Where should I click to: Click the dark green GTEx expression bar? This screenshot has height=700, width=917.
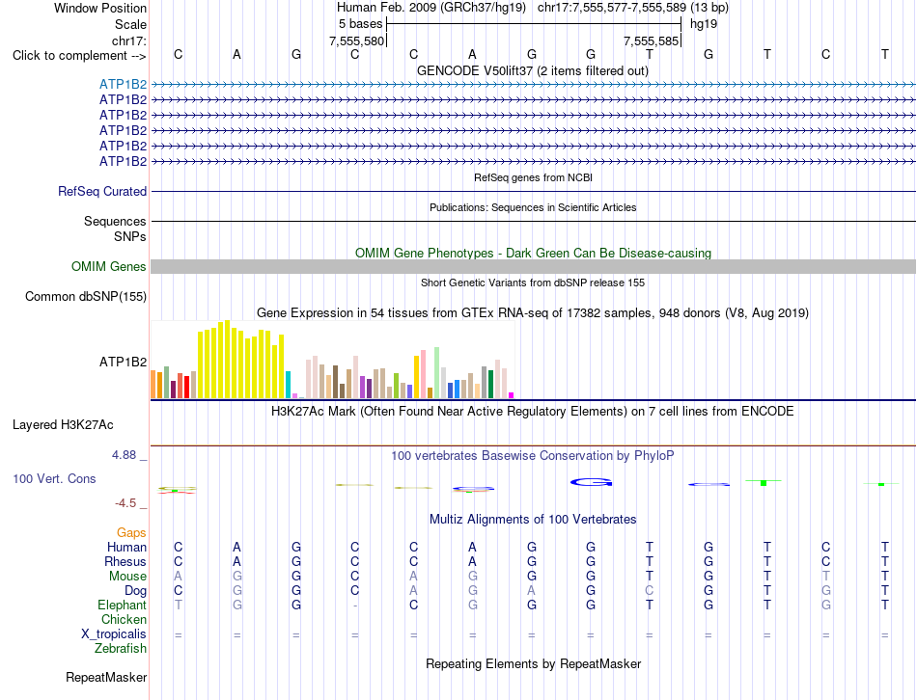point(490,384)
